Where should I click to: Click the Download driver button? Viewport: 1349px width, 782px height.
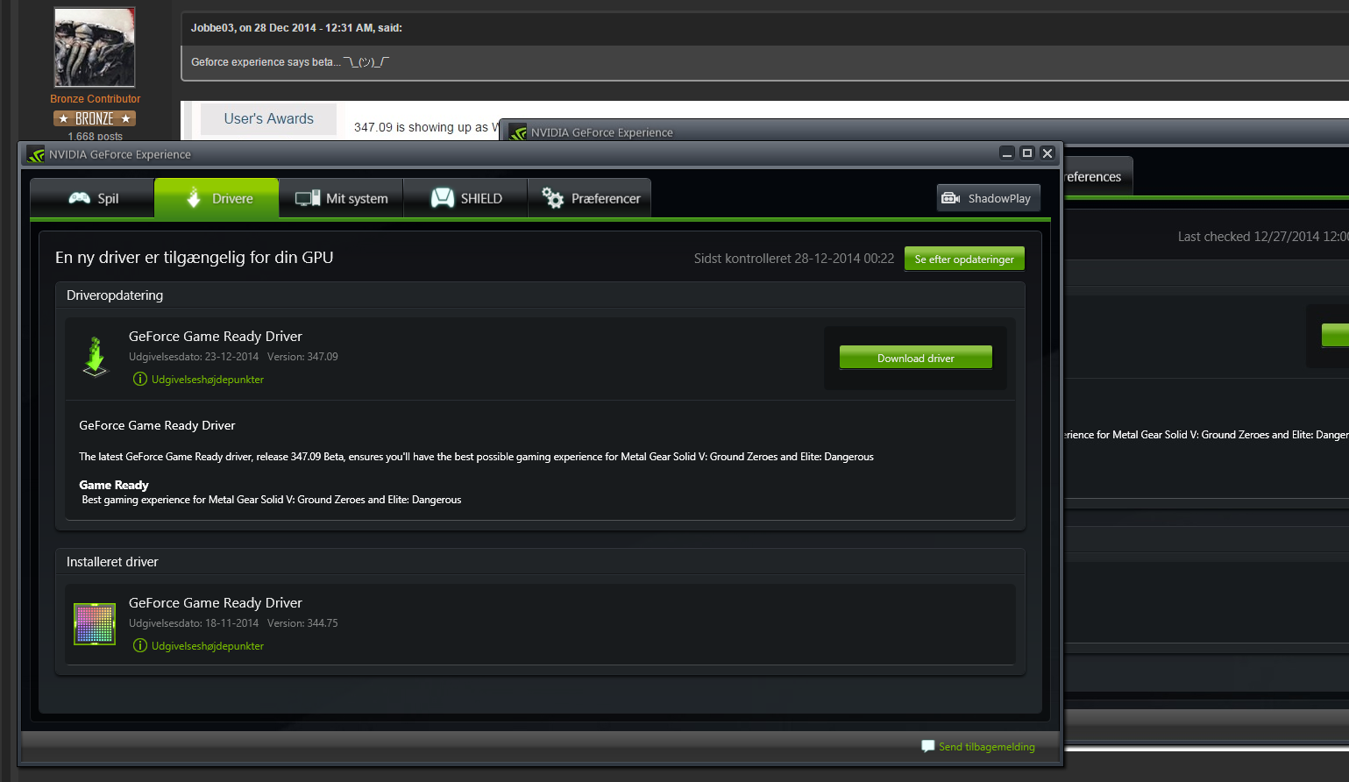coord(916,358)
